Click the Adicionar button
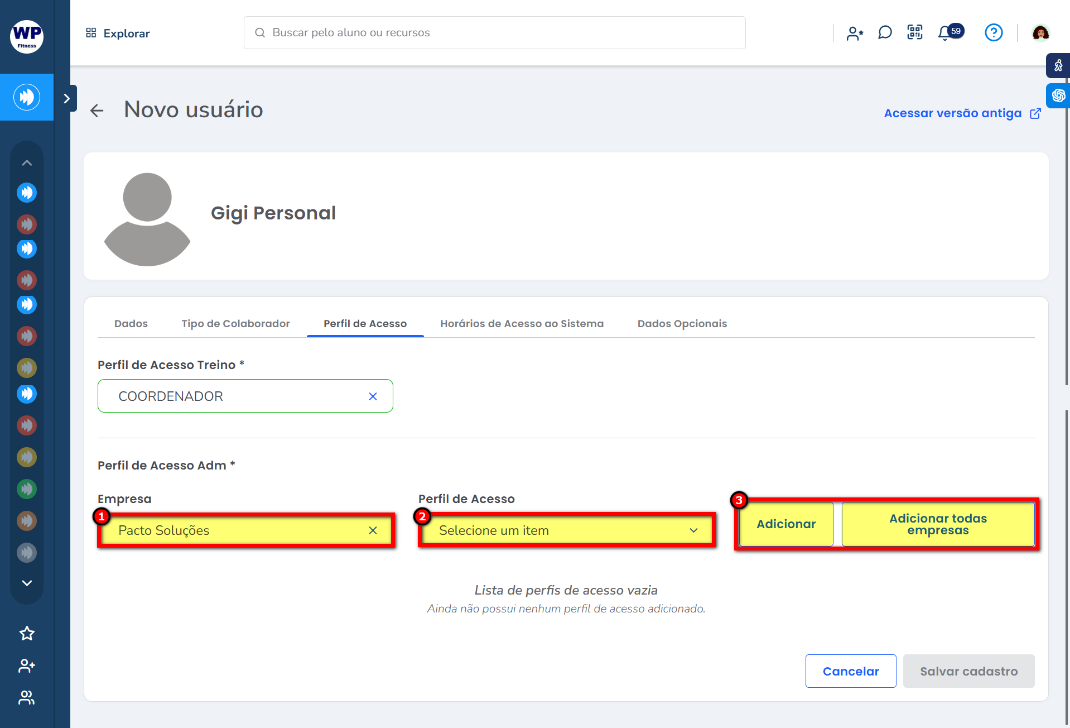 pos(785,524)
